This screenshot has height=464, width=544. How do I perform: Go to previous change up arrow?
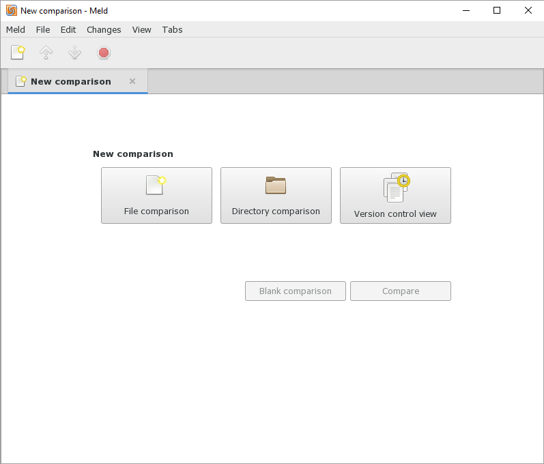coord(46,53)
